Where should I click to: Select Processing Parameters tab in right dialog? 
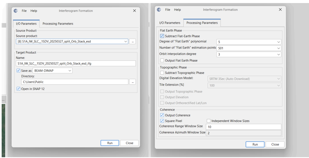pyautogui.click(x=202, y=23)
